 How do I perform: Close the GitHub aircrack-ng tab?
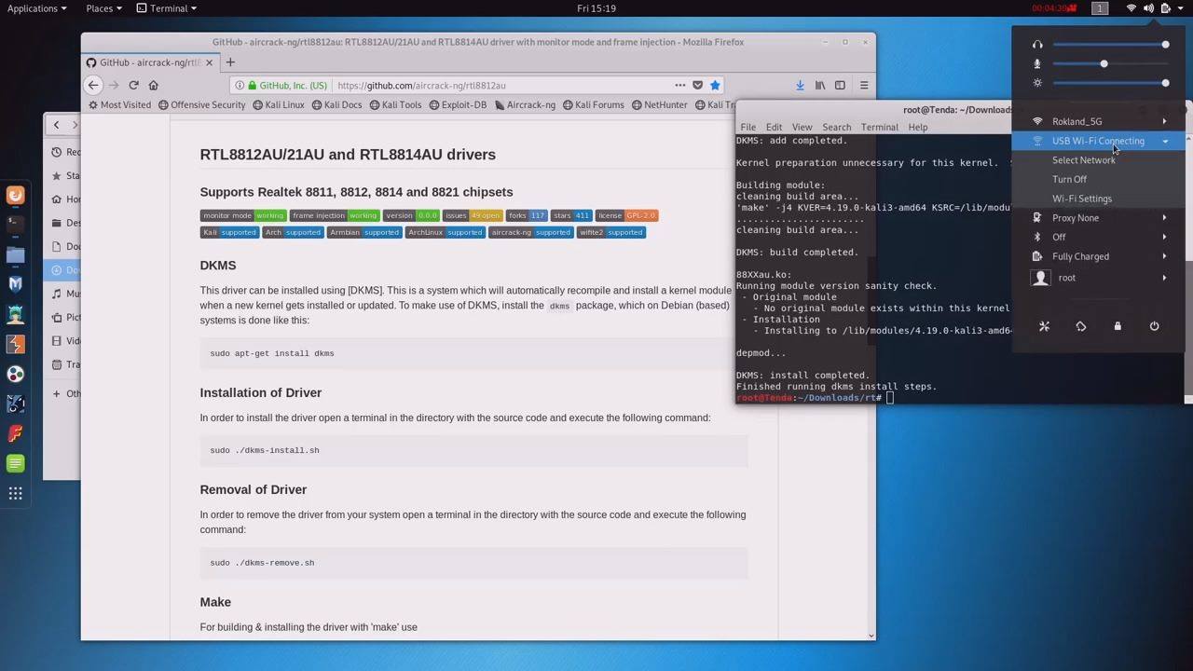[x=210, y=62]
